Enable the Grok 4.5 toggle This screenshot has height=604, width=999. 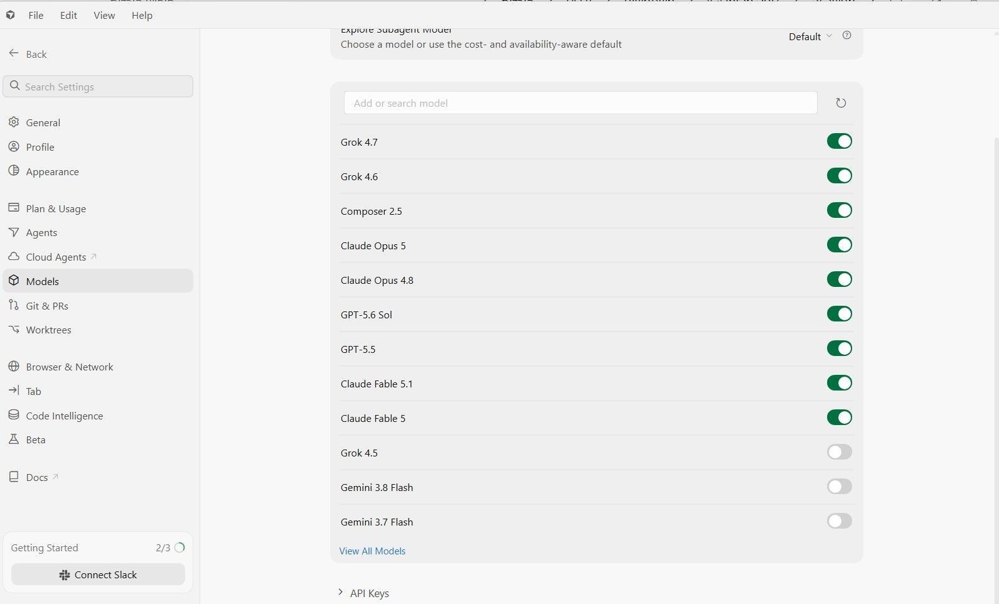tap(839, 452)
